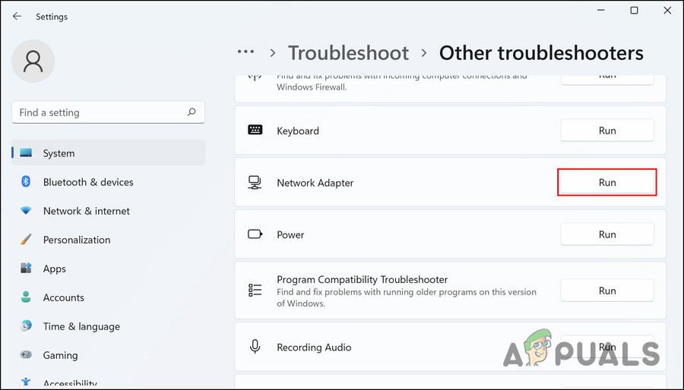Select Accessibility in the sidebar

point(70,383)
